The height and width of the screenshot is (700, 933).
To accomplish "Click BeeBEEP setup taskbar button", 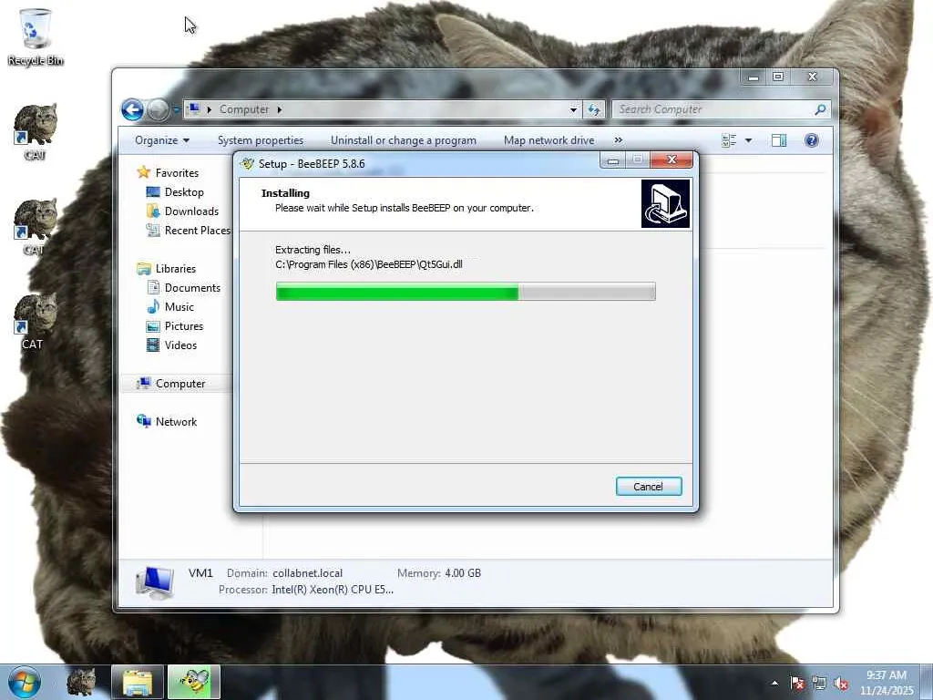I will [194, 682].
